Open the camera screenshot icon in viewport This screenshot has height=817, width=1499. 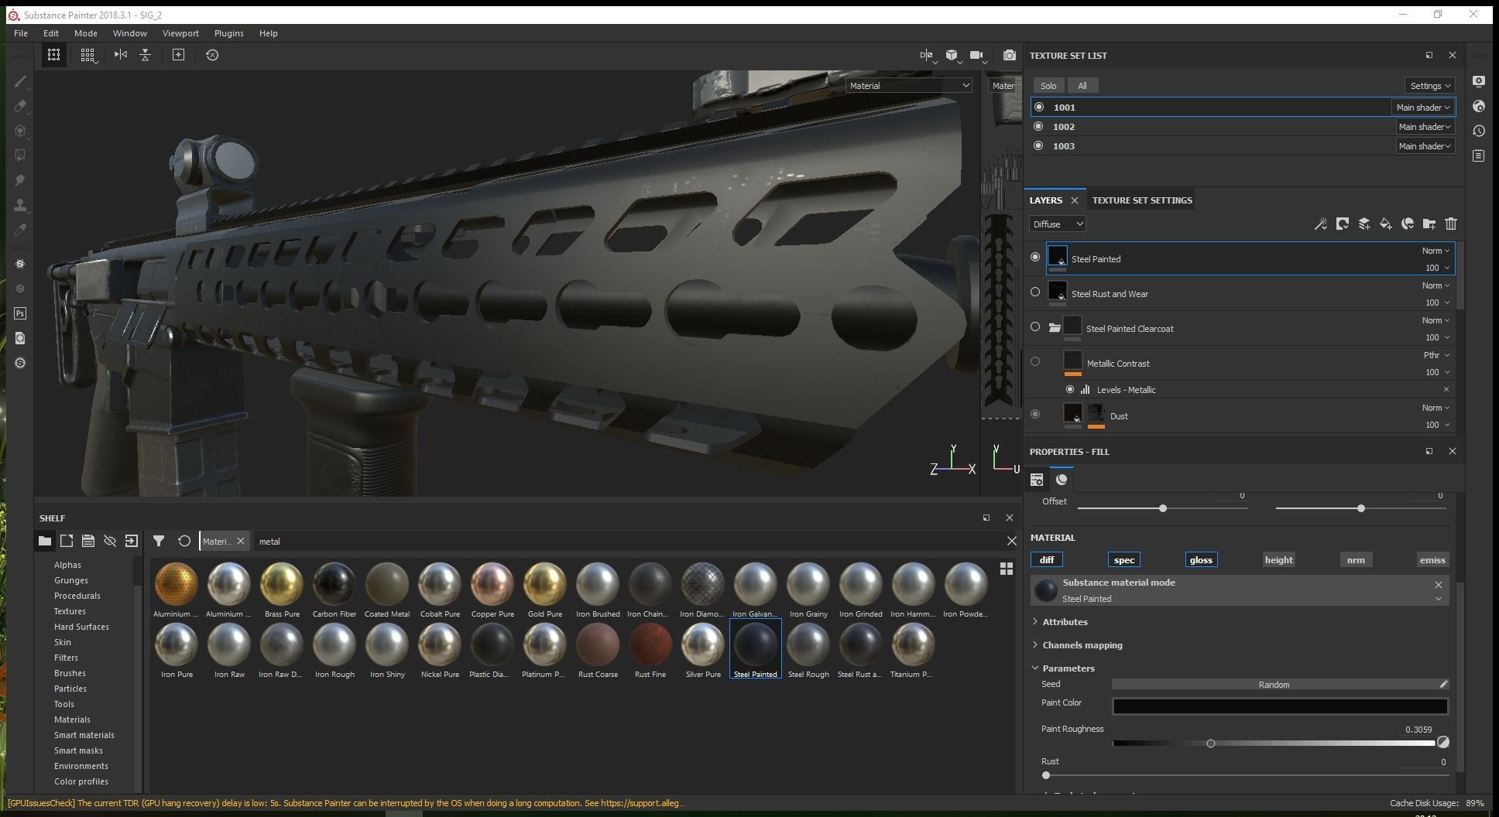pos(1009,55)
